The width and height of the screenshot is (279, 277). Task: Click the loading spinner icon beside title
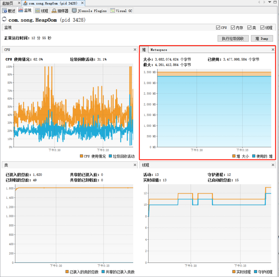coord(4,19)
